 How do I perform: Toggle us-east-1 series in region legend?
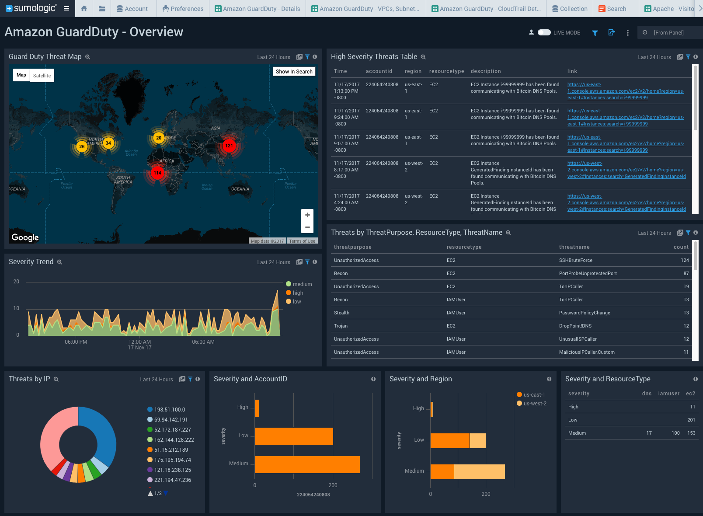point(531,395)
